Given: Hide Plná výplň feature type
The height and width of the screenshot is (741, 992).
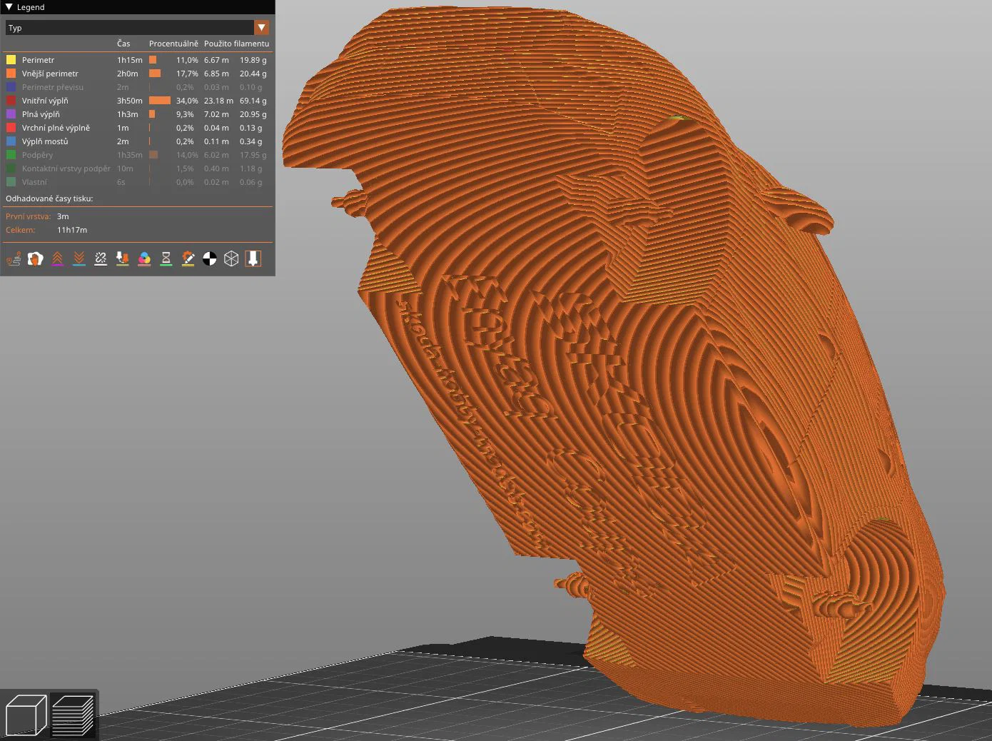Looking at the screenshot, I should 136,114.
